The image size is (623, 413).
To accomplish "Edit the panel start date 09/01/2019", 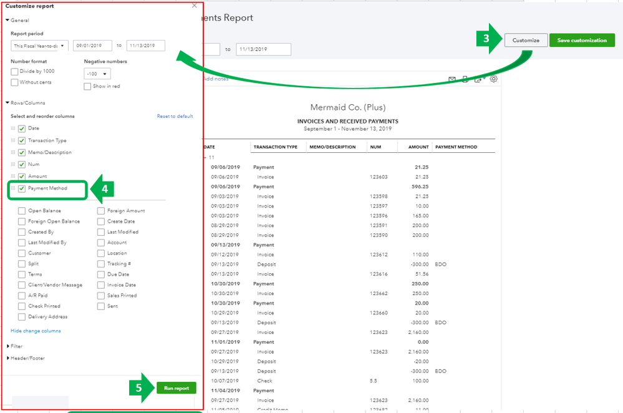I will (92, 46).
